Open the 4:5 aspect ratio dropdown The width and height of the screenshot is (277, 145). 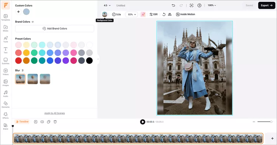[107, 5]
